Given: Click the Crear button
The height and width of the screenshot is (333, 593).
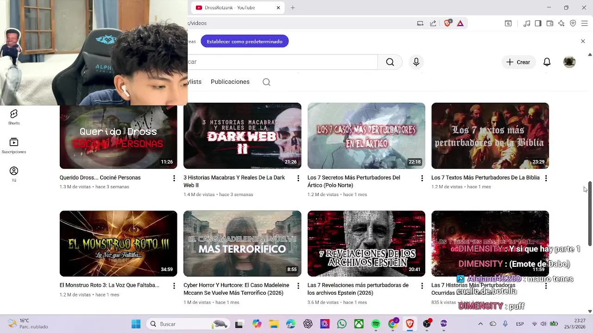Looking at the screenshot, I should point(518,62).
